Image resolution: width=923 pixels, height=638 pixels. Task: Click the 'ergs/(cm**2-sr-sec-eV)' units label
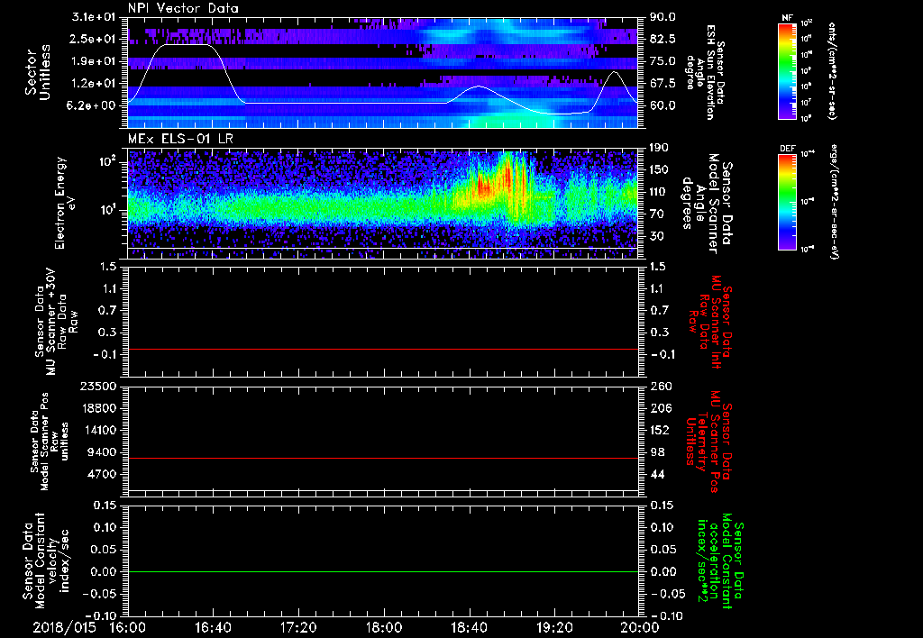click(835, 201)
